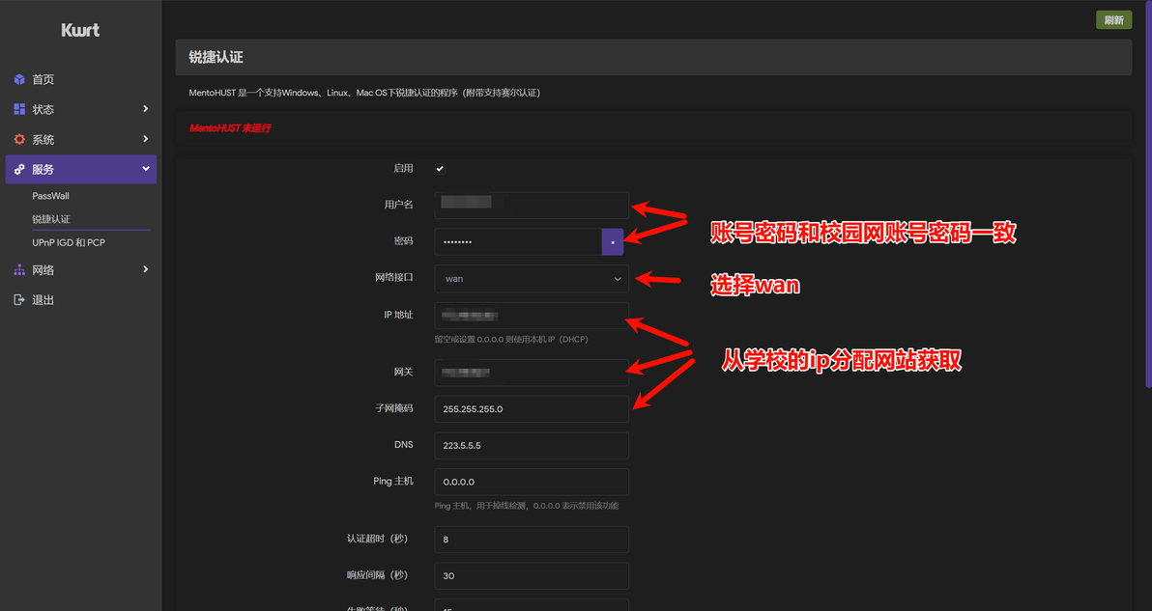Focus the IP 地址 input field

click(532, 316)
